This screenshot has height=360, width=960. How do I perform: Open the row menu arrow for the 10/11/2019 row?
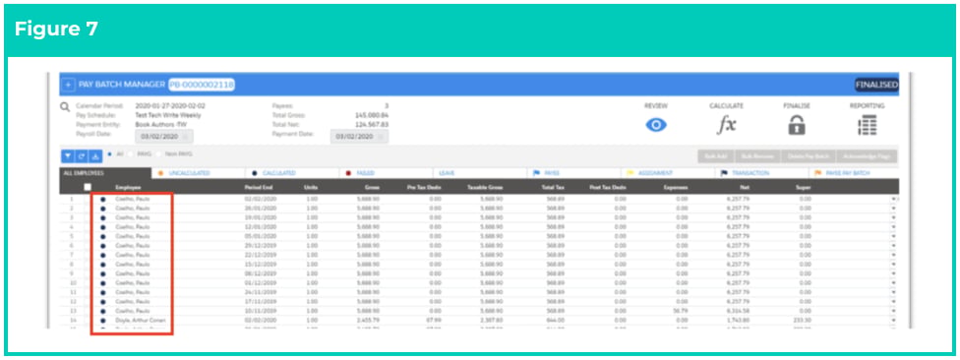coord(893,311)
